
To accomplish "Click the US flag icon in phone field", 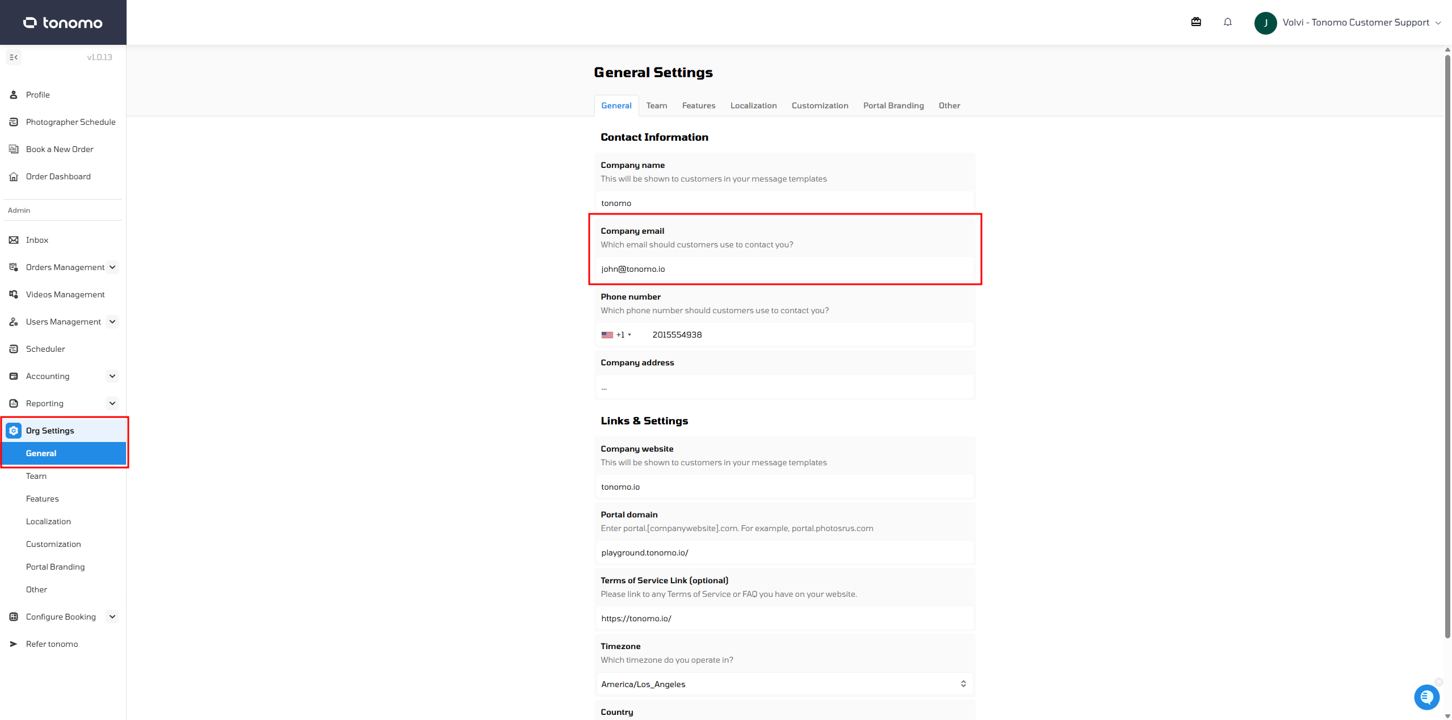I will pyautogui.click(x=607, y=335).
